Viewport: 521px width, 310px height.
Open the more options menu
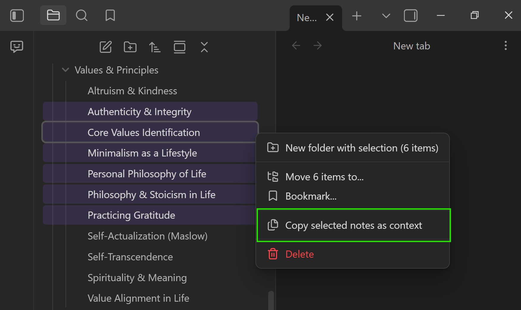506,46
